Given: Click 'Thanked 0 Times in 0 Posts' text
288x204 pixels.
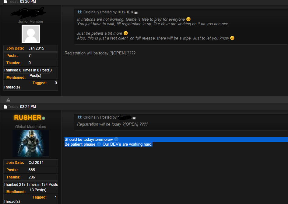Looking at the screenshot, I should (x=26, y=70).
